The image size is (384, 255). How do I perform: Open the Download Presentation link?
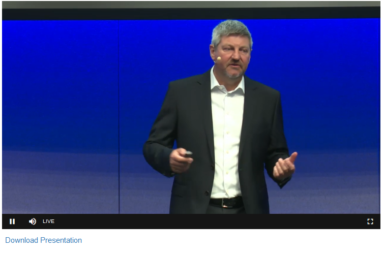44,240
